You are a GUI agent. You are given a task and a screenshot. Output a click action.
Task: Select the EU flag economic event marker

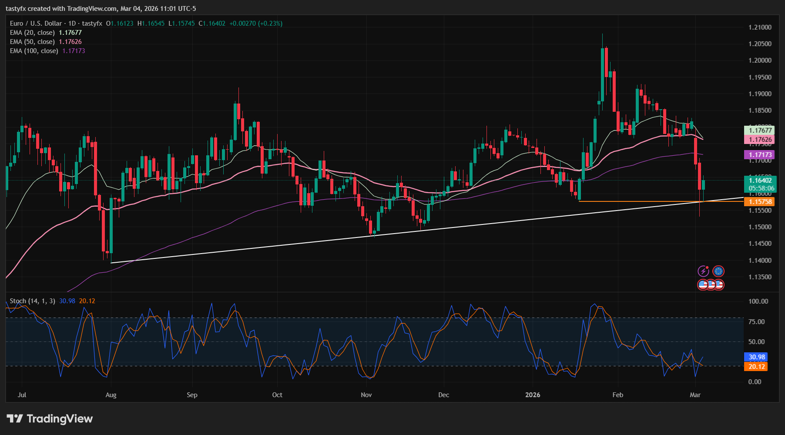tap(718, 271)
